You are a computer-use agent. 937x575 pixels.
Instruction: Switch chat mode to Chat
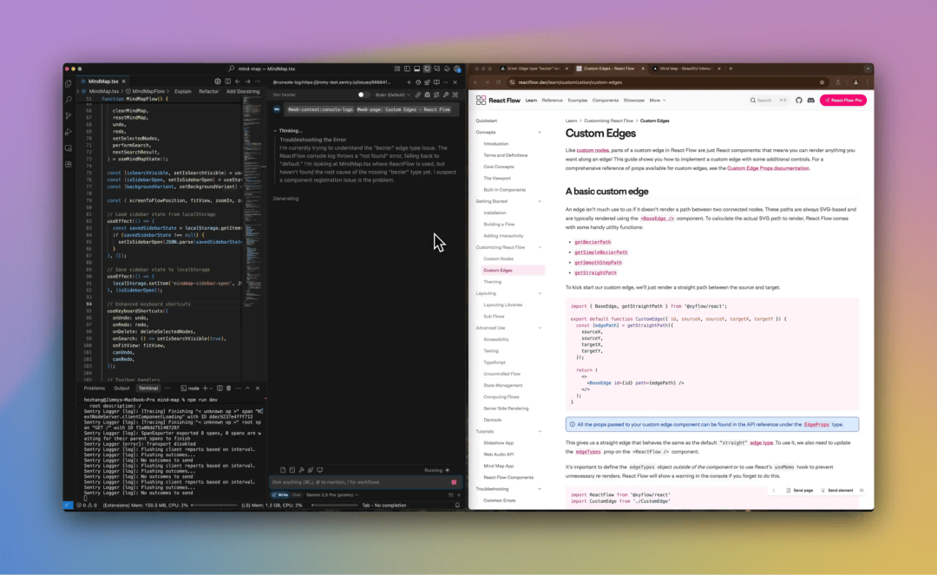(x=297, y=494)
